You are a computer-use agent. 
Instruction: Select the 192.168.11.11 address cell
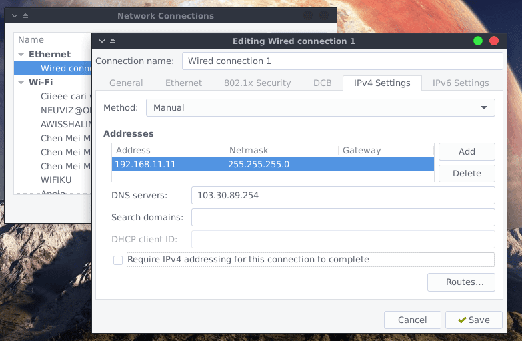(x=169, y=164)
